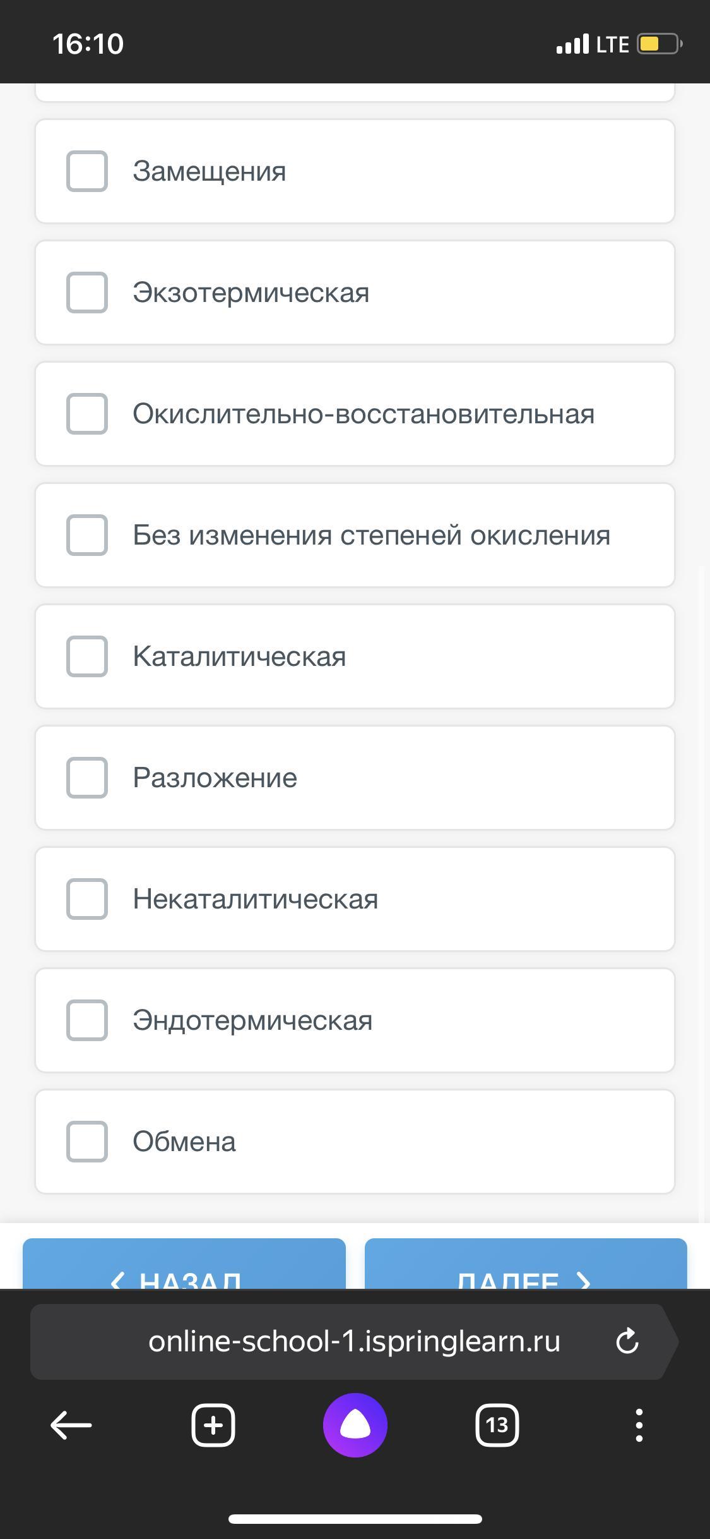Launch the Alice assistant purple icon
Image resolution: width=710 pixels, height=1539 pixels.
pyautogui.click(x=355, y=1425)
